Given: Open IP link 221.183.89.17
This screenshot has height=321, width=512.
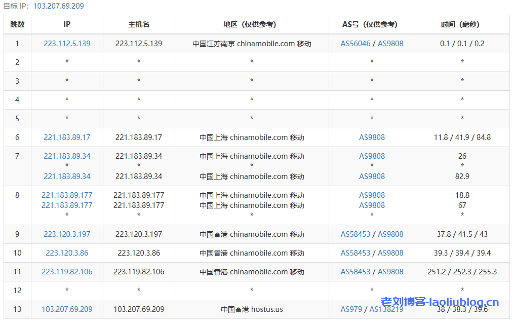Looking at the screenshot, I should tap(67, 137).
